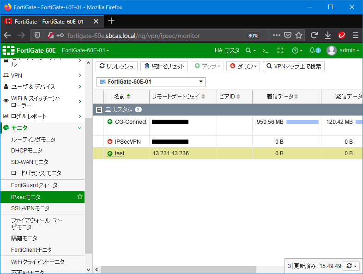This screenshot has width=363, height=274.
Task: Toggle FortiGate fullscreen mode
Action: pyautogui.click(x=280, y=50)
